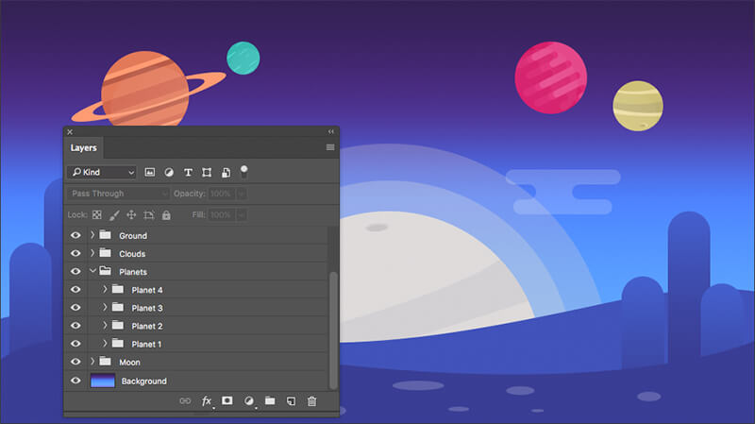Toggle visibility of the Background layer
755x424 pixels.
pos(75,381)
